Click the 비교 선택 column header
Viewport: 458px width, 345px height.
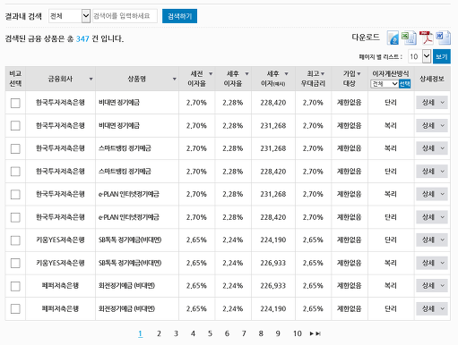point(15,79)
